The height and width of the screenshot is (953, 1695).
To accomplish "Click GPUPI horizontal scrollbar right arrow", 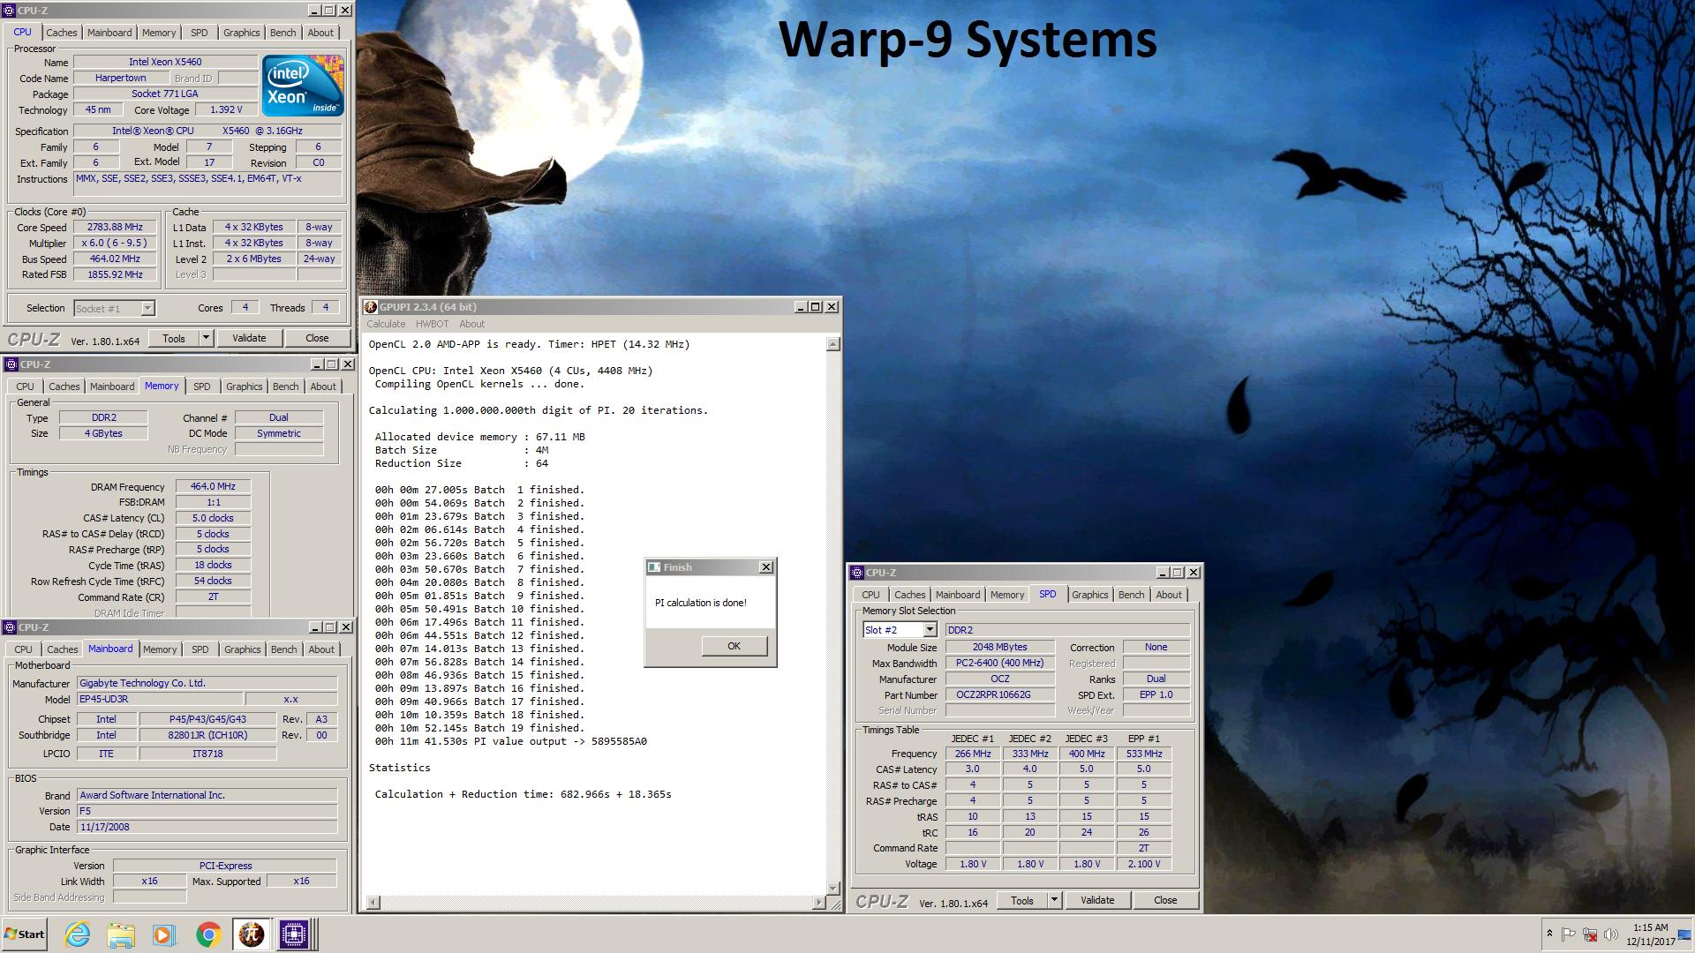I will tap(818, 902).
